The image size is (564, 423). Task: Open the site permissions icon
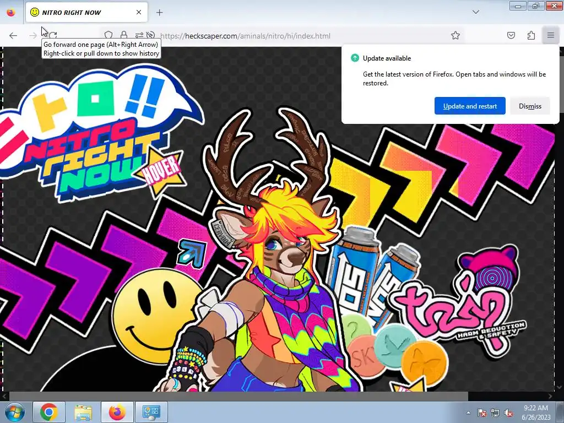tap(139, 35)
